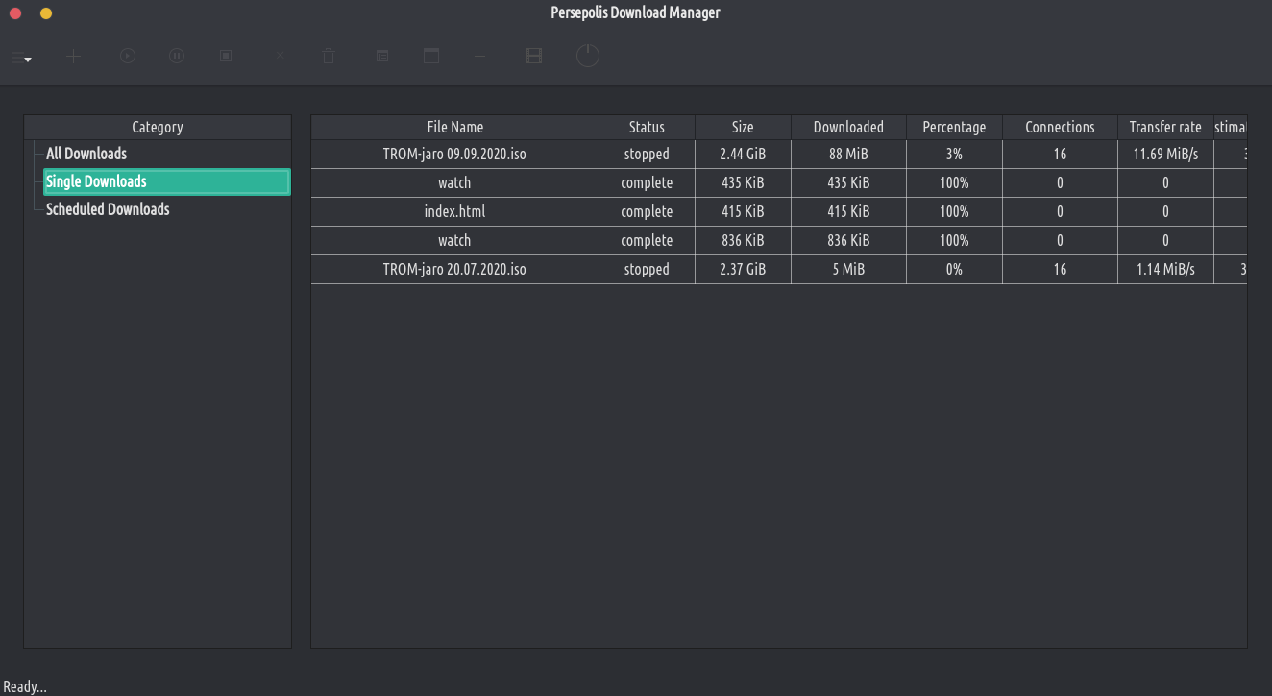Click the Ready... status bar text
The image size is (1272, 696).
tap(25, 686)
